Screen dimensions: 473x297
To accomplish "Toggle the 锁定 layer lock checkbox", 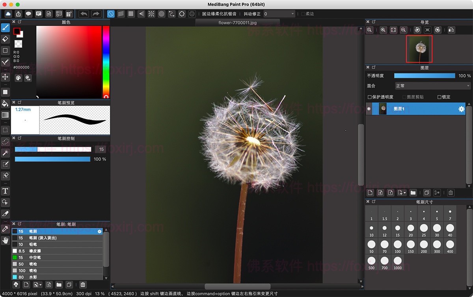I will pos(439,97).
